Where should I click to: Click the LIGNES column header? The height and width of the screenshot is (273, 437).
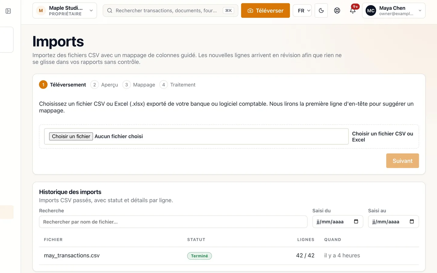pos(306,240)
